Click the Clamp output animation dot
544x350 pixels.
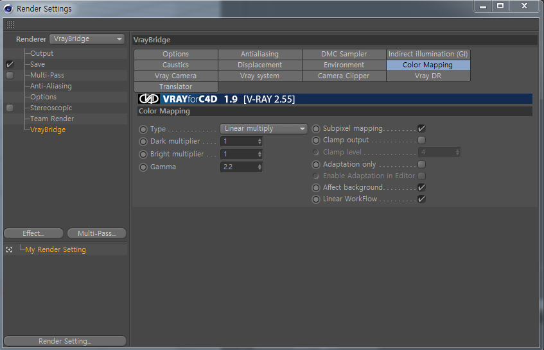pyautogui.click(x=316, y=140)
